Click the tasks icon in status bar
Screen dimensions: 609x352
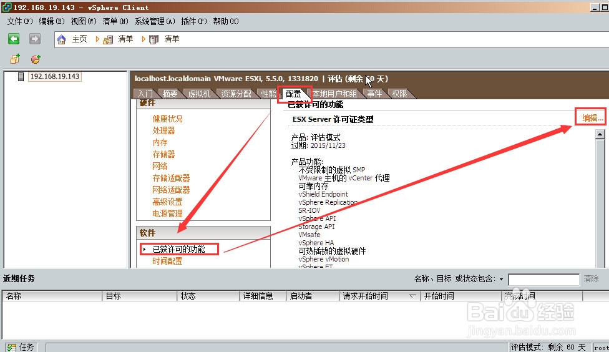pyautogui.click(x=12, y=348)
